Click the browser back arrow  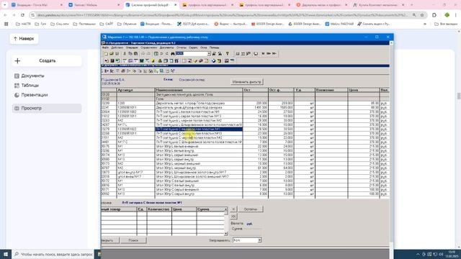(5, 15)
